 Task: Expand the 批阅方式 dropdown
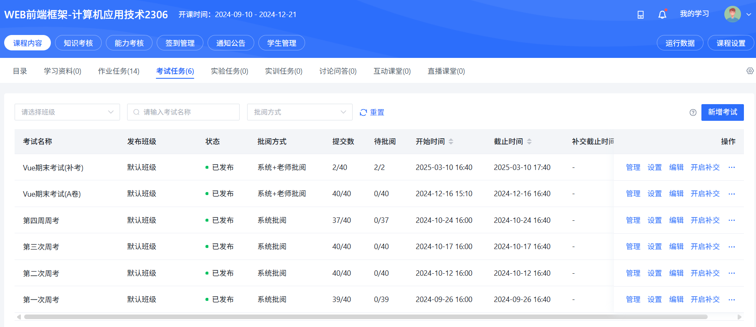(300, 112)
